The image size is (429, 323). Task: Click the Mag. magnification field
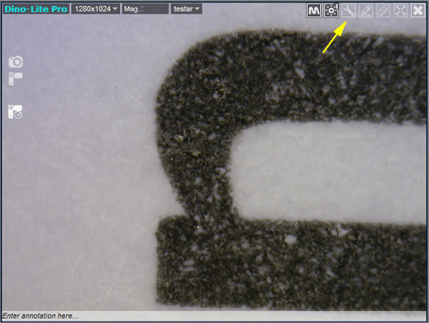coord(145,9)
